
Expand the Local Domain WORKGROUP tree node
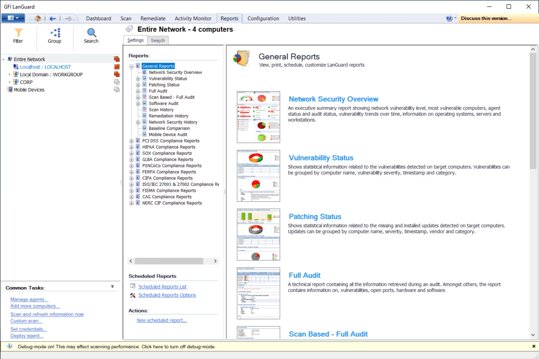[x=9, y=75]
